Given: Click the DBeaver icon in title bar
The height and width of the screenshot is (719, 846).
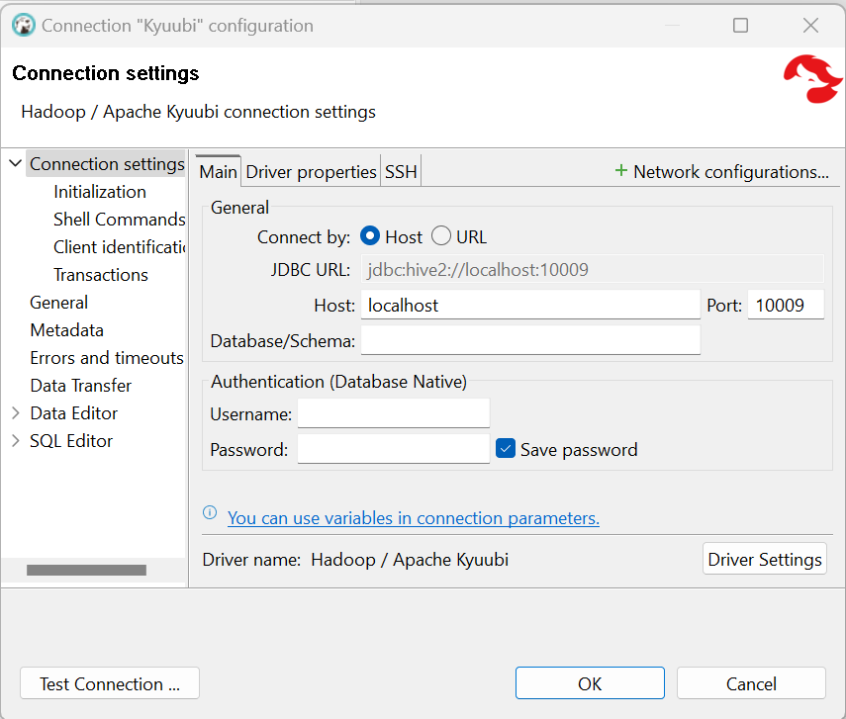Looking at the screenshot, I should (x=24, y=26).
